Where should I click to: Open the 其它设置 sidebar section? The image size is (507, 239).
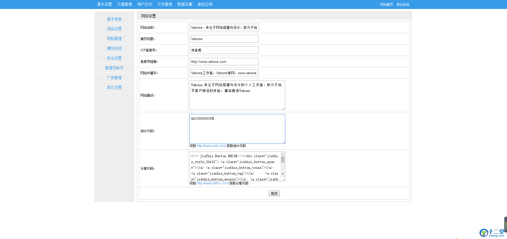(114, 87)
